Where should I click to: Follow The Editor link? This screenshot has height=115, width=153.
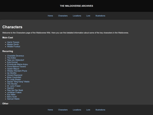[x=12, y=58]
